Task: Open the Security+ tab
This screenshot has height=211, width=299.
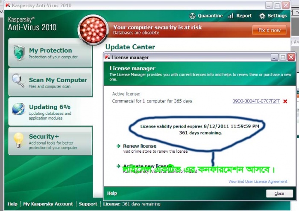Action: (50, 141)
